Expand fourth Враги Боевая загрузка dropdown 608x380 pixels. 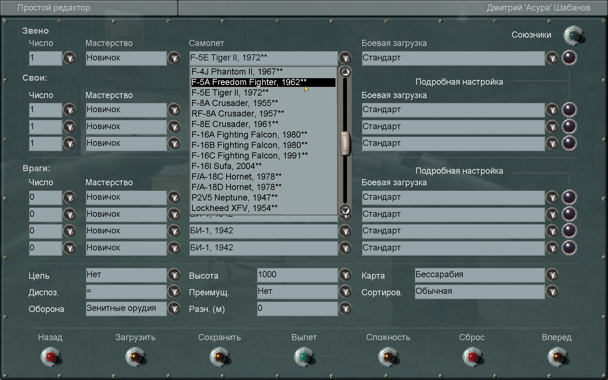tap(552, 248)
